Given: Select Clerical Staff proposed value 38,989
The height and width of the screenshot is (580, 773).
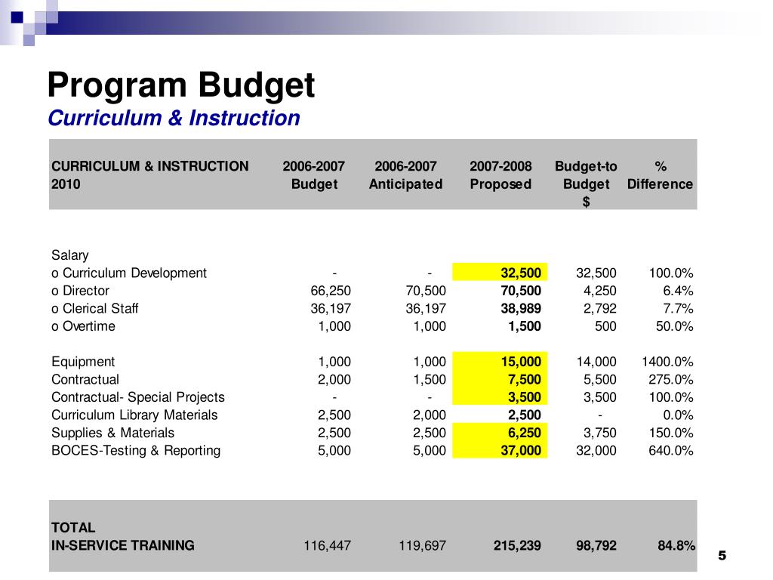Looking at the screenshot, I should 521,309.
